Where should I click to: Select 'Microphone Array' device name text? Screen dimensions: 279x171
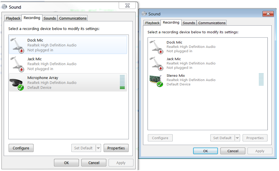pos(43,78)
